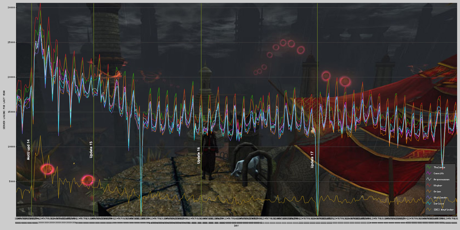
Task: Click the magenta Cannith legend line icon
Action: [429, 173]
